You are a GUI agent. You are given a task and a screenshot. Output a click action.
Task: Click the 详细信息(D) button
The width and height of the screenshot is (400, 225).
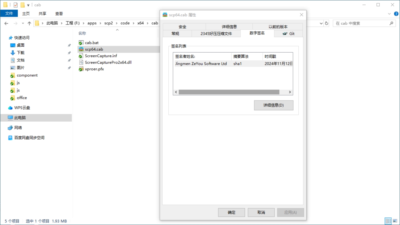pos(273,105)
